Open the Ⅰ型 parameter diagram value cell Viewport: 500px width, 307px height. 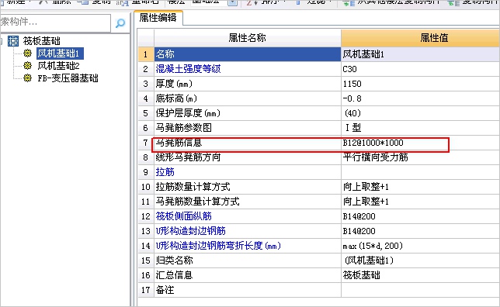click(421, 128)
